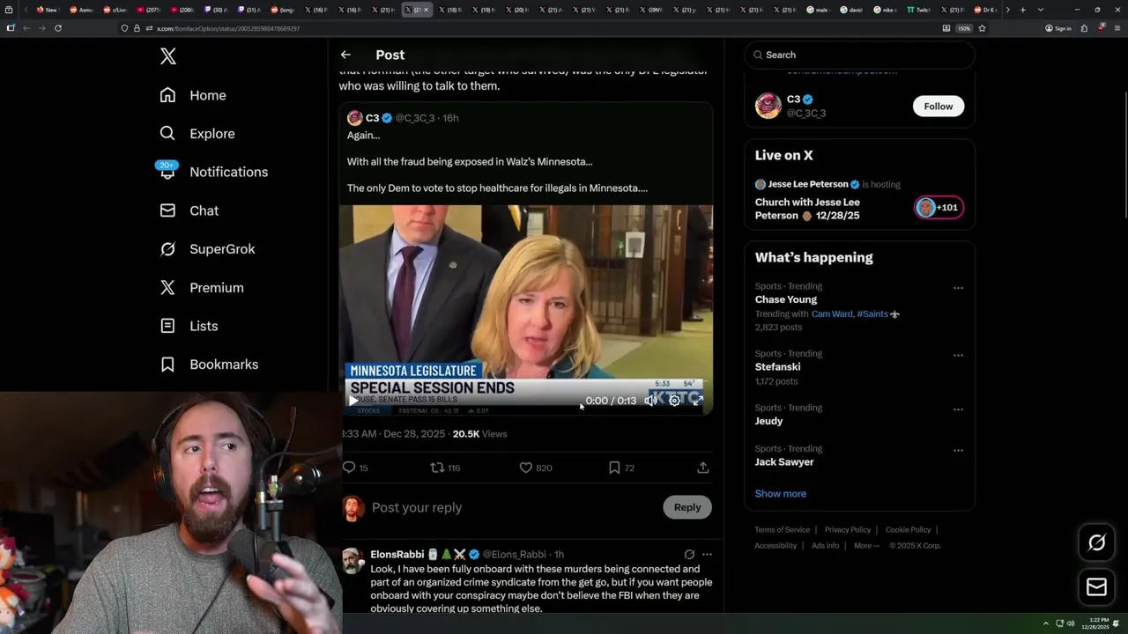Mute the video with speaker icon
This screenshot has height=634, width=1128.
pyautogui.click(x=650, y=401)
